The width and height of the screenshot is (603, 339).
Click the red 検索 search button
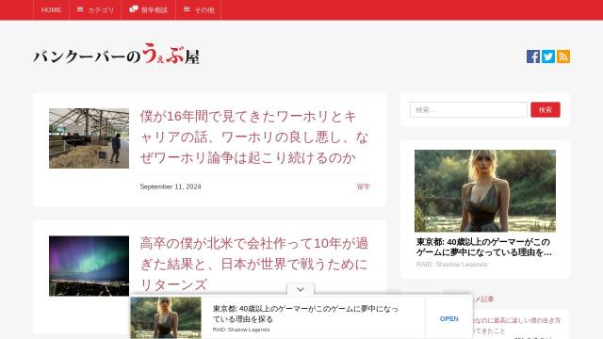pos(546,110)
